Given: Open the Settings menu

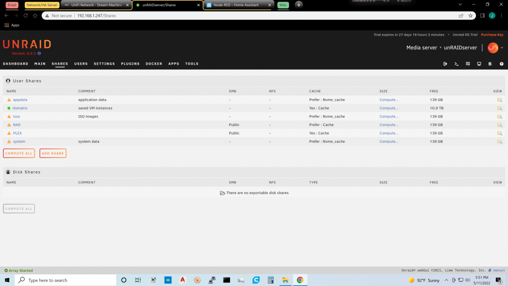Looking at the screenshot, I should (x=104, y=64).
